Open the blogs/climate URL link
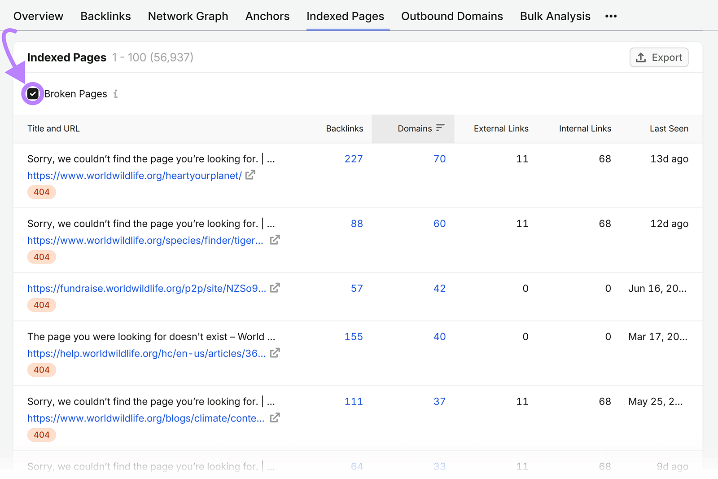Viewport: 718px width, 479px height. click(x=146, y=418)
